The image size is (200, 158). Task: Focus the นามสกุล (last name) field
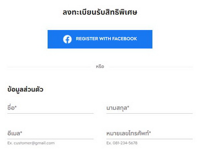pyautogui.click(x=149, y=108)
